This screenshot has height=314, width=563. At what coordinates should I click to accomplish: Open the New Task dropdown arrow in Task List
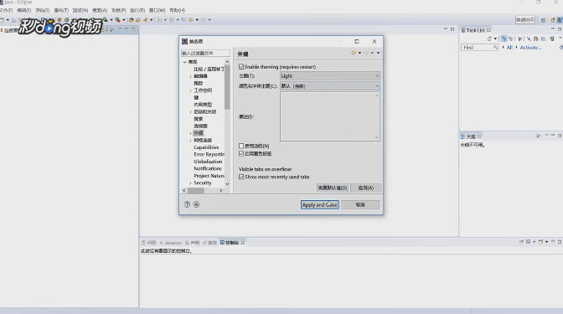(x=495, y=39)
